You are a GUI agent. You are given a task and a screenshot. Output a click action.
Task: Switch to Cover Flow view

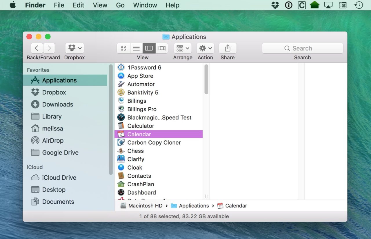pos(162,48)
